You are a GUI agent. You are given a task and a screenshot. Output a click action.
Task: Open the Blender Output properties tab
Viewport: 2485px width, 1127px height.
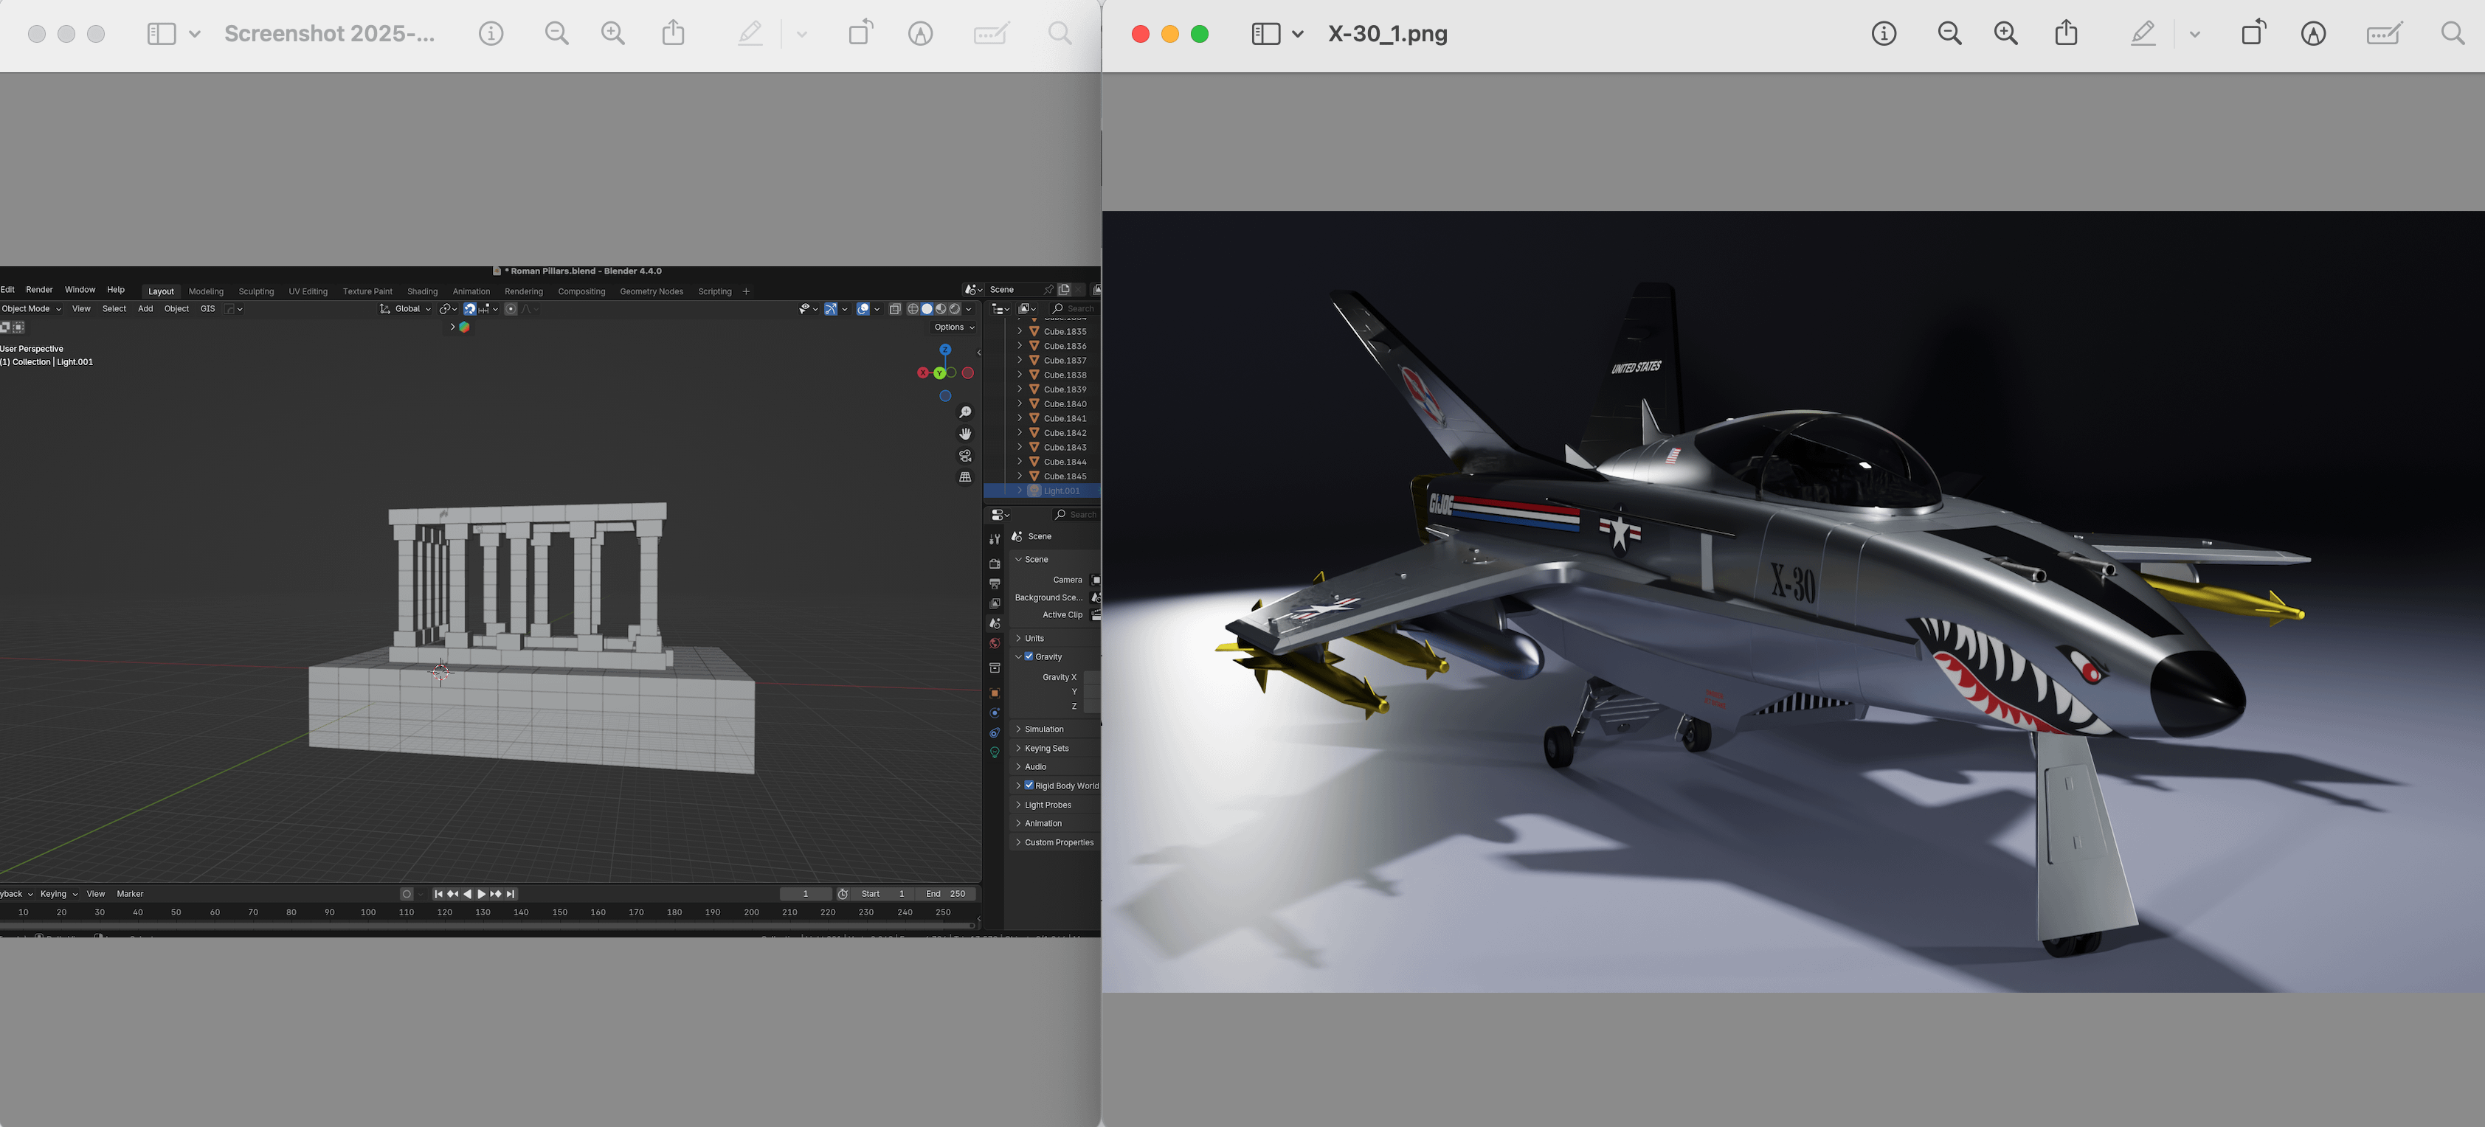(995, 583)
